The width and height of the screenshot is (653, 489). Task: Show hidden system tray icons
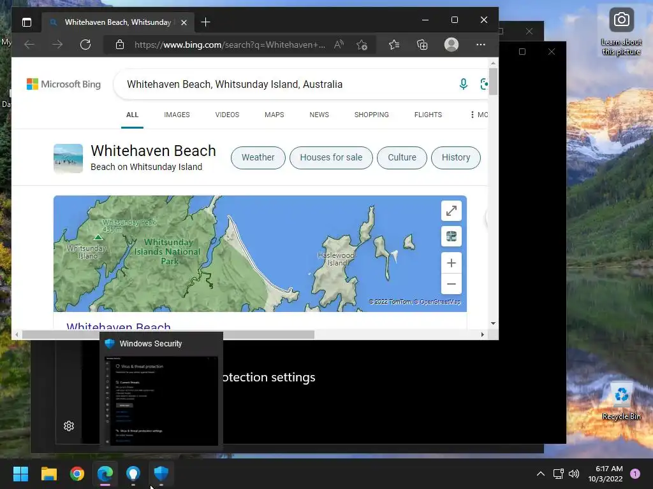tap(541, 474)
